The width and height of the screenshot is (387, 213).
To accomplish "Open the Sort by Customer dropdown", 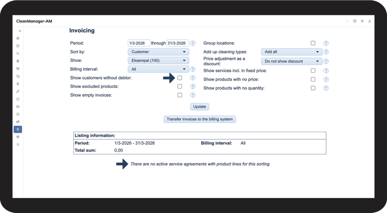I will tap(158, 52).
